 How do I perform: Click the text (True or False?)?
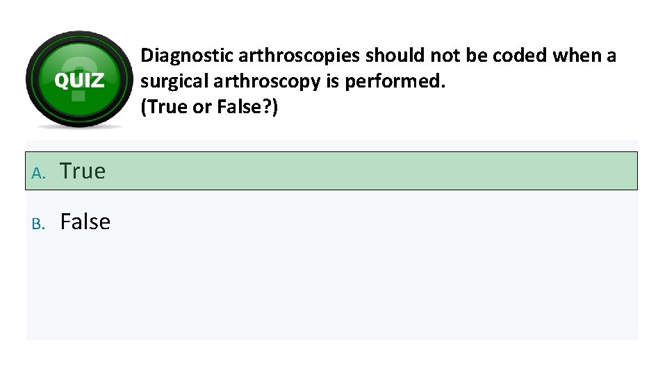pyautogui.click(x=208, y=108)
